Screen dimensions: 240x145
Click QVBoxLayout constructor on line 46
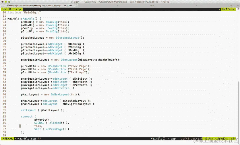[60, 95]
